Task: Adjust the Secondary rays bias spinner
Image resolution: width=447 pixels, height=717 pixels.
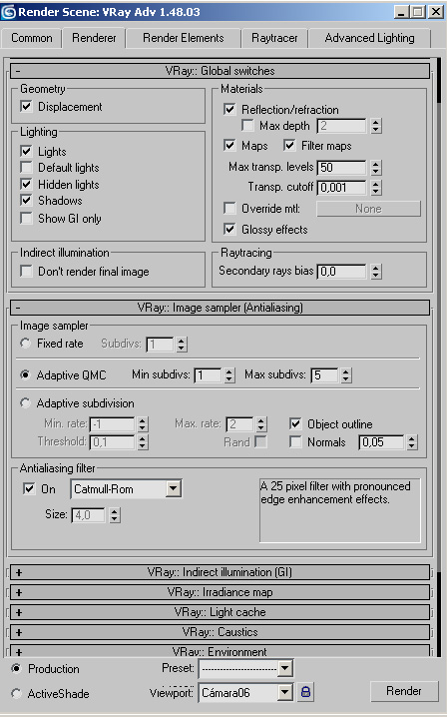Action: coord(376,272)
